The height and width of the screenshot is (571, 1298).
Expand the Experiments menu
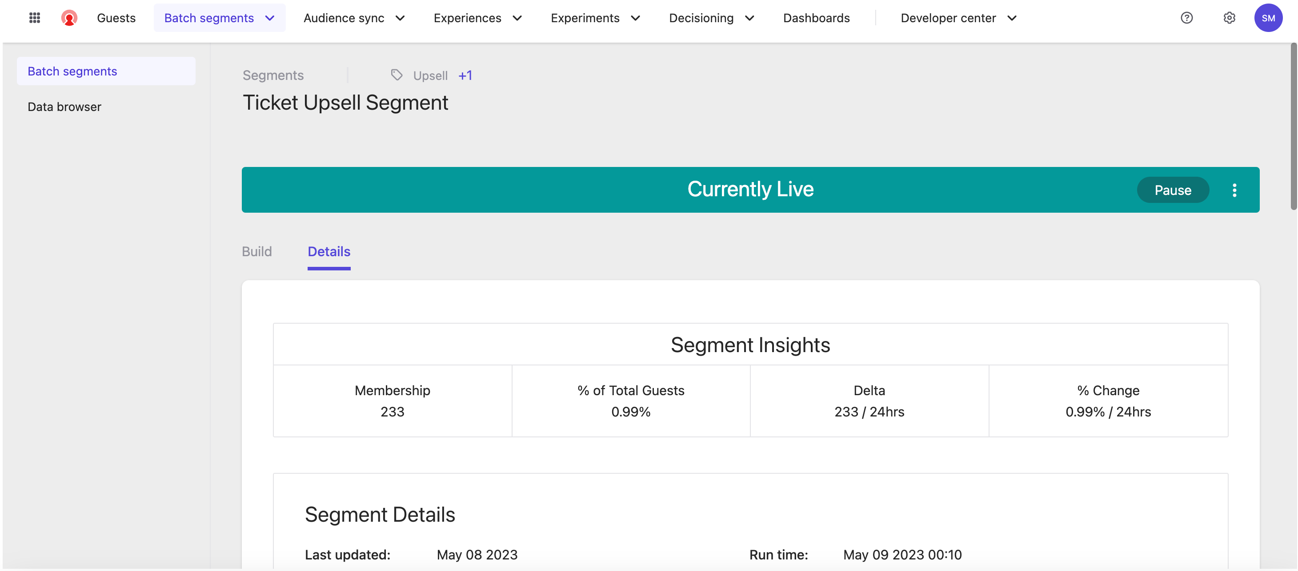pos(595,18)
